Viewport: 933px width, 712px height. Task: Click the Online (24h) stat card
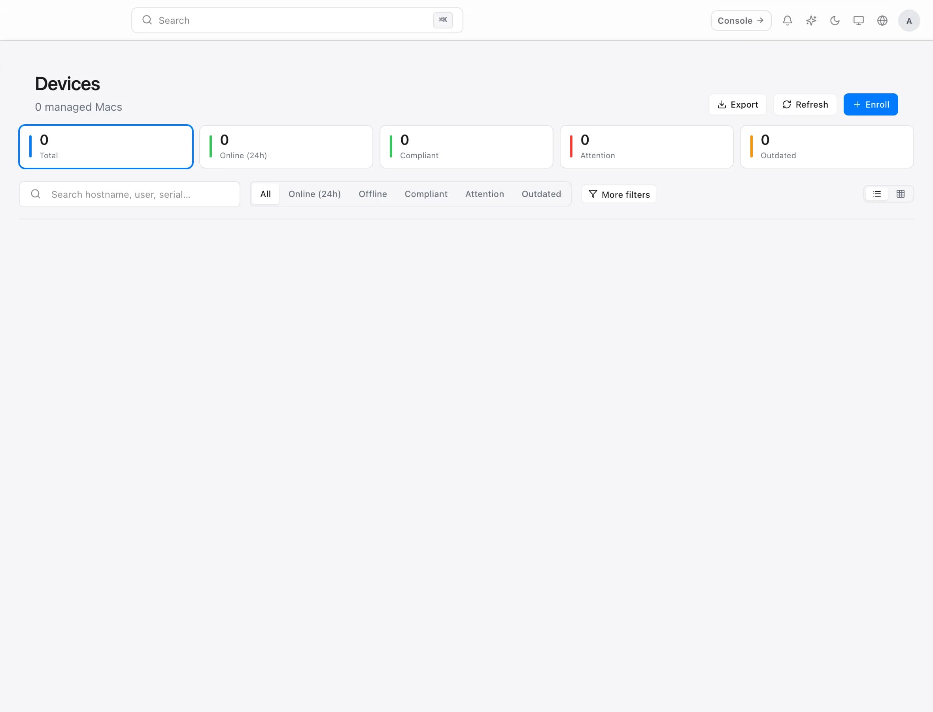click(x=286, y=147)
